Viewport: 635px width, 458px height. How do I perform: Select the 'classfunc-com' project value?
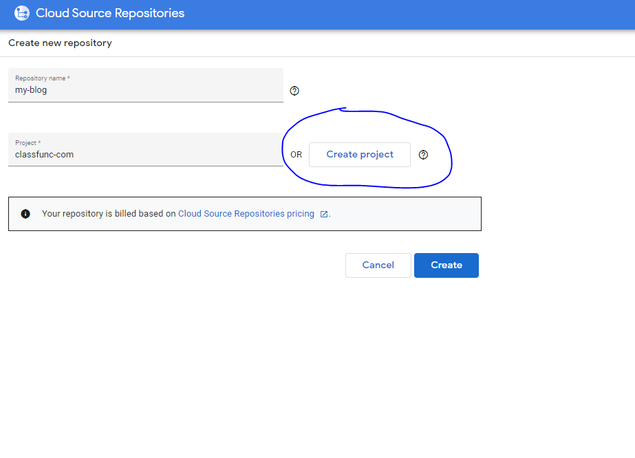tap(44, 155)
